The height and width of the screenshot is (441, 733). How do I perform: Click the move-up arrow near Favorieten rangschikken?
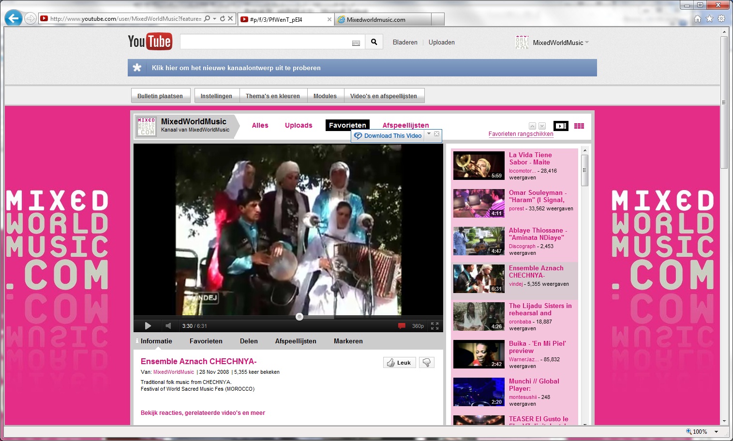(532, 126)
